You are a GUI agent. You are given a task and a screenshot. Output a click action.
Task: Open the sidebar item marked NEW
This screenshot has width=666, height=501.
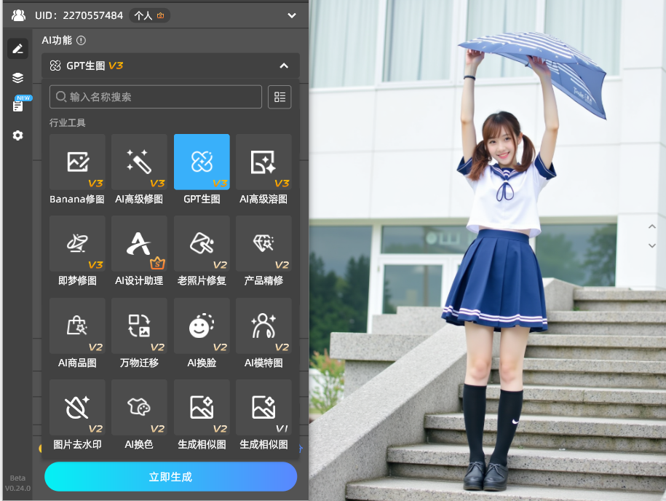(17, 106)
